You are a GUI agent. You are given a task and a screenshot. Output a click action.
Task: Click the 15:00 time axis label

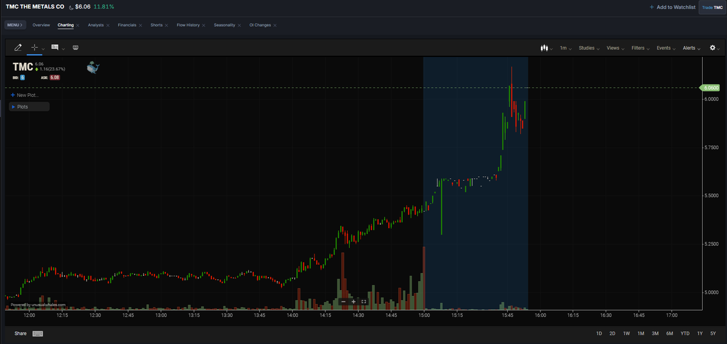423,315
